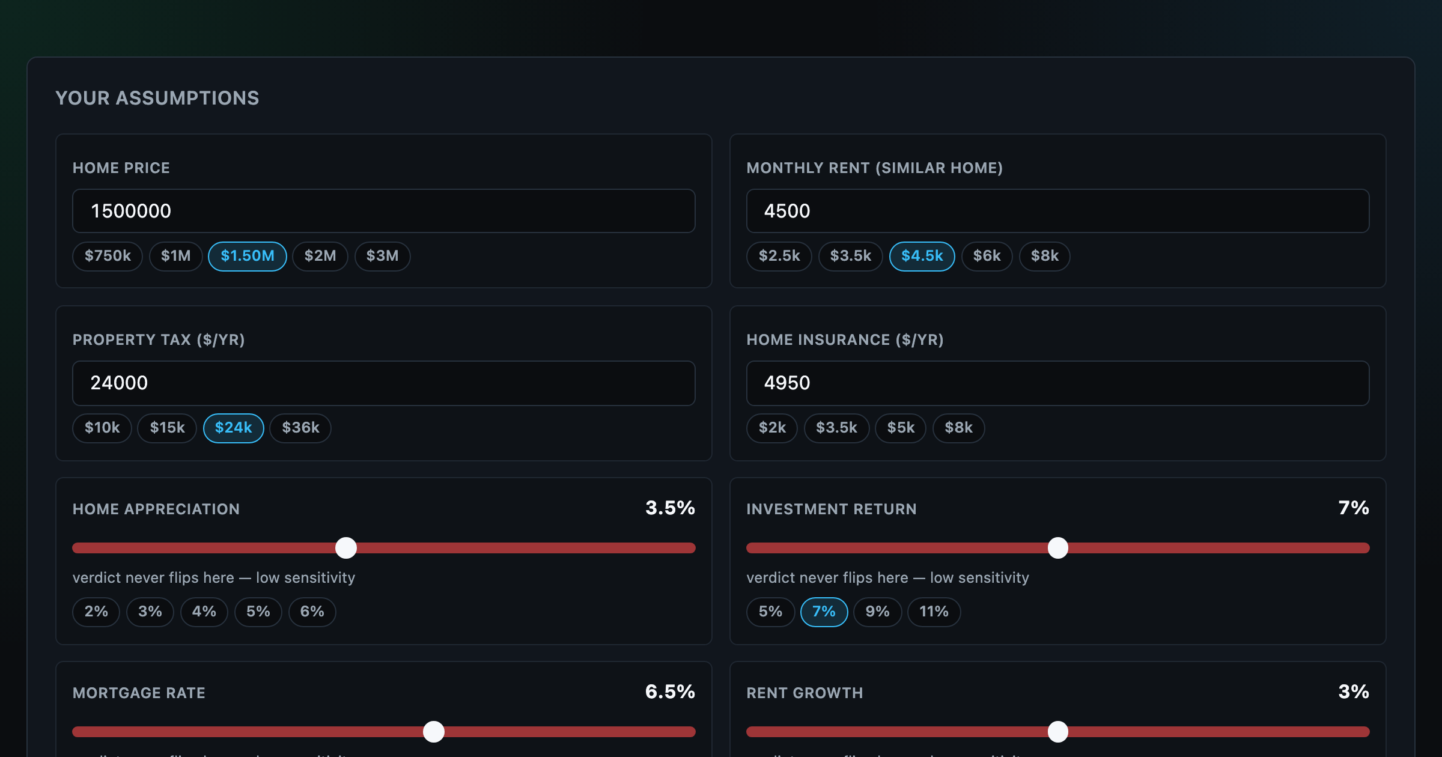The width and height of the screenshot is (1442, 757).
Task: Click the Home Appreciation slider handle
Action: (346, 548)
